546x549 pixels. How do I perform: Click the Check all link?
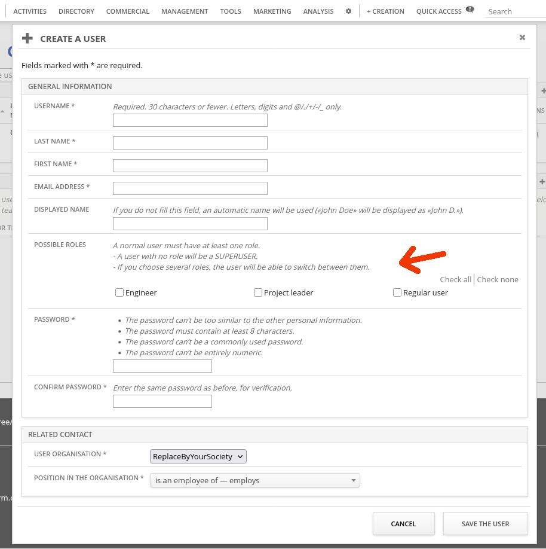[x=455, y=279]
